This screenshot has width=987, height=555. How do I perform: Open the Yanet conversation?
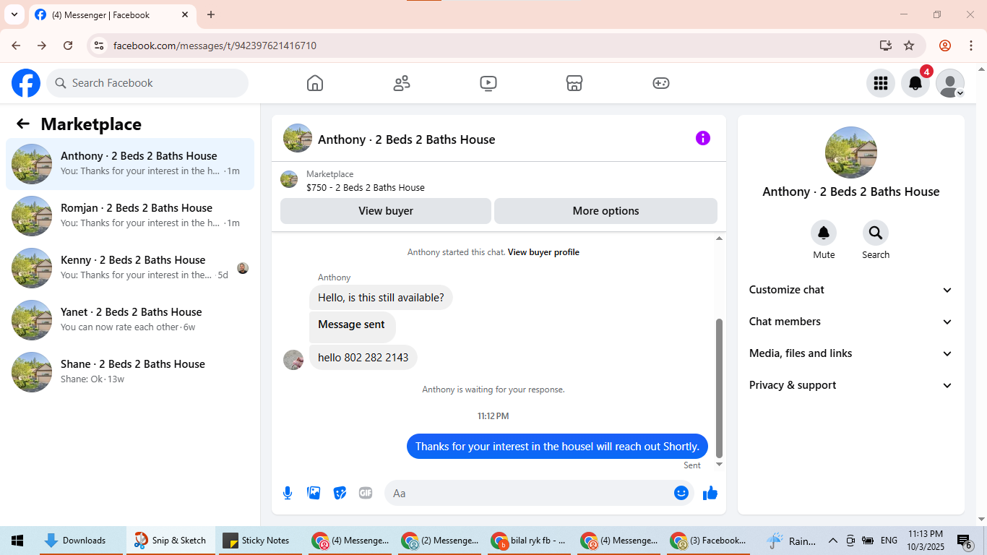pyautogui.click(x=130, y=320)
